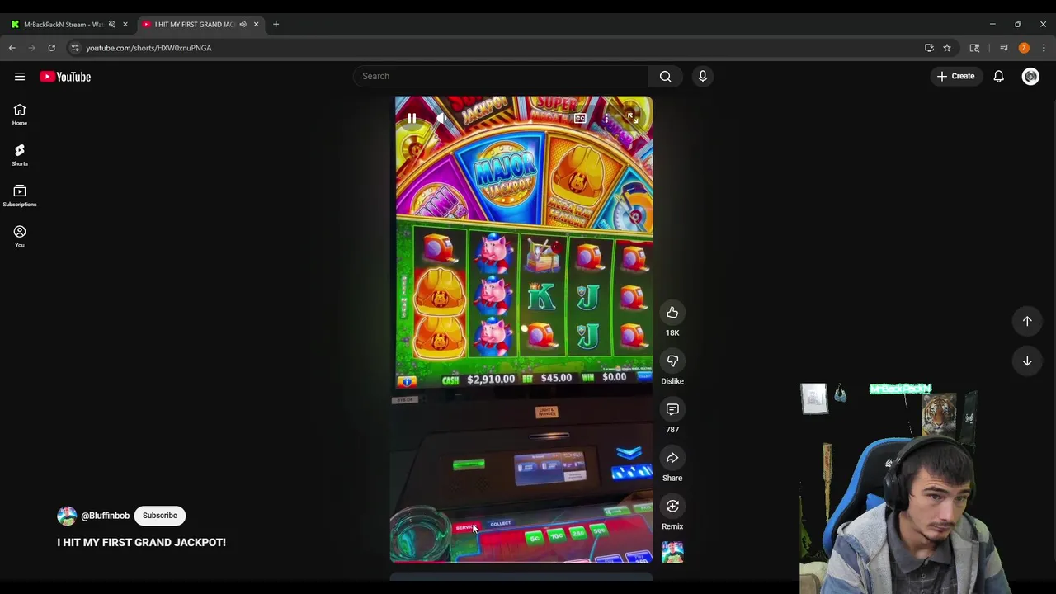Open the Chrome three-dot menu
This screenshot has height=594, width=1056.
pyautogui.click(x=1044, y=48)
